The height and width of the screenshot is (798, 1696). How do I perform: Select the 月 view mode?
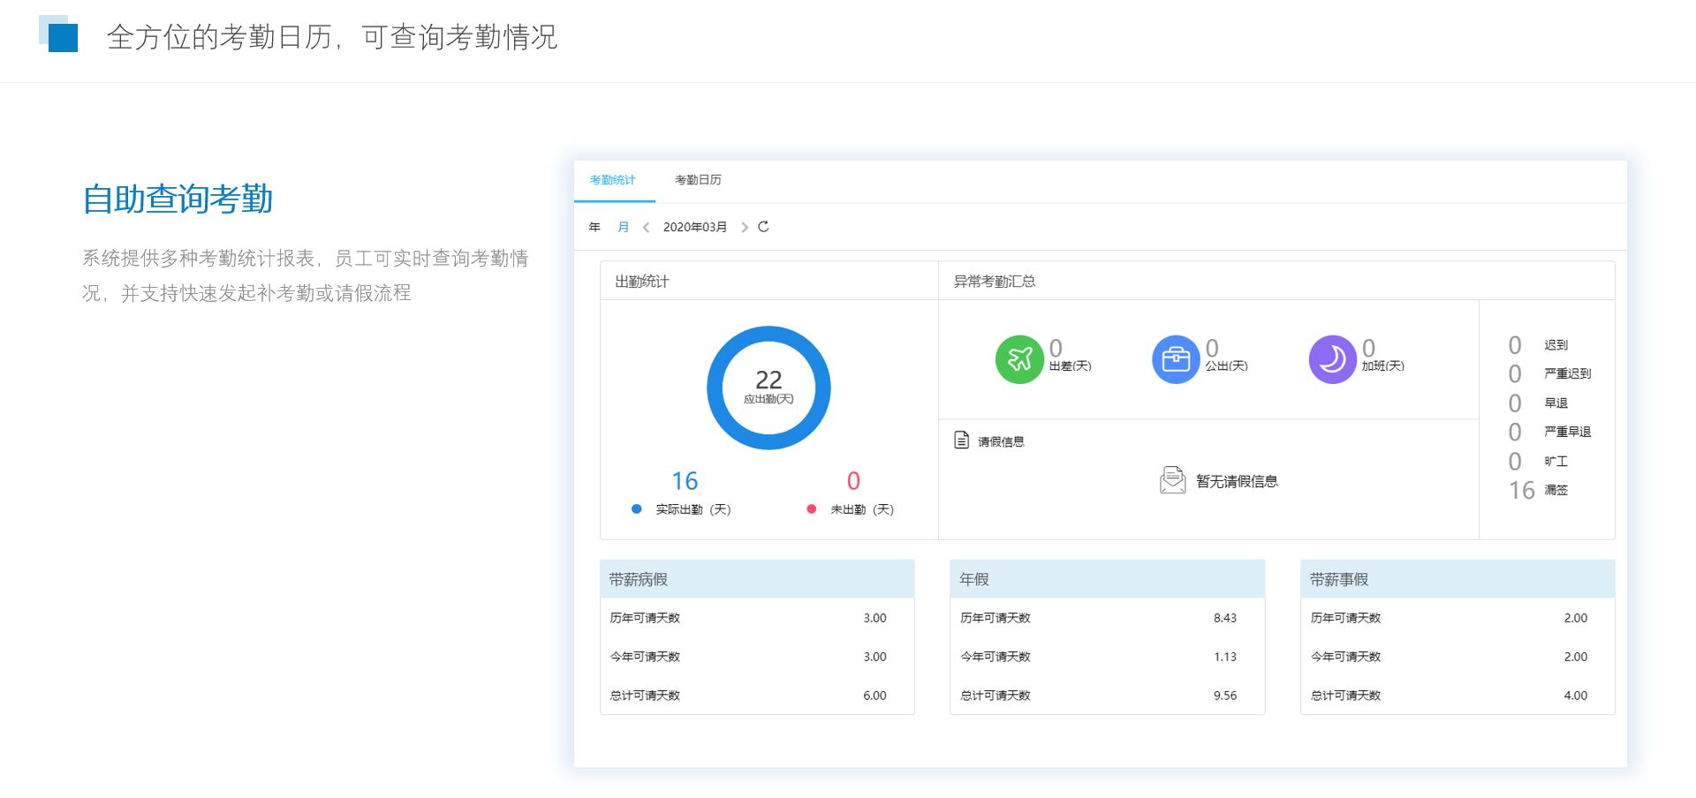(x=623, y=228)
